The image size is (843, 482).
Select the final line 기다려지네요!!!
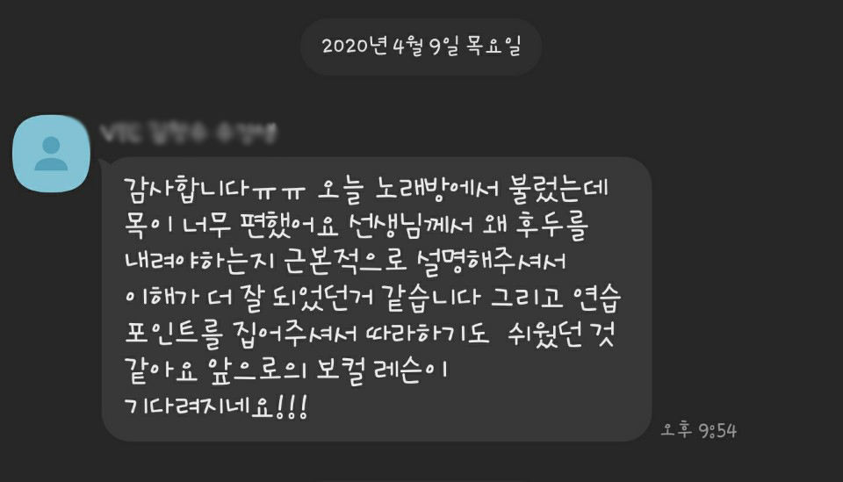216,406
